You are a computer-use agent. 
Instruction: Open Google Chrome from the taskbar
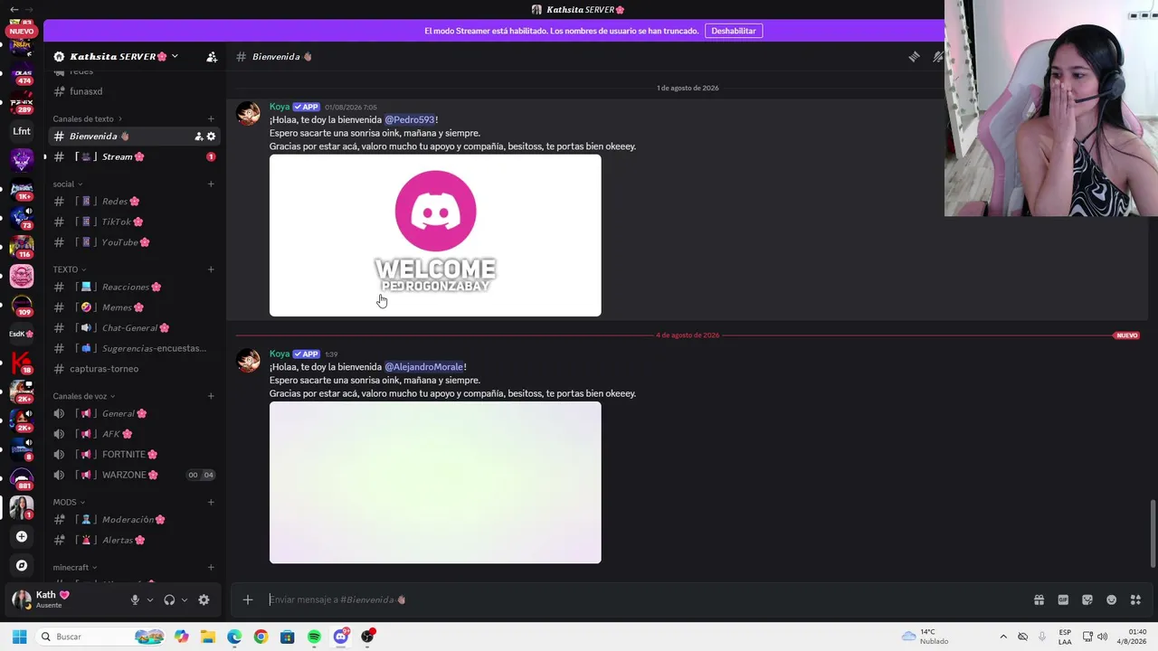(261, 637)
